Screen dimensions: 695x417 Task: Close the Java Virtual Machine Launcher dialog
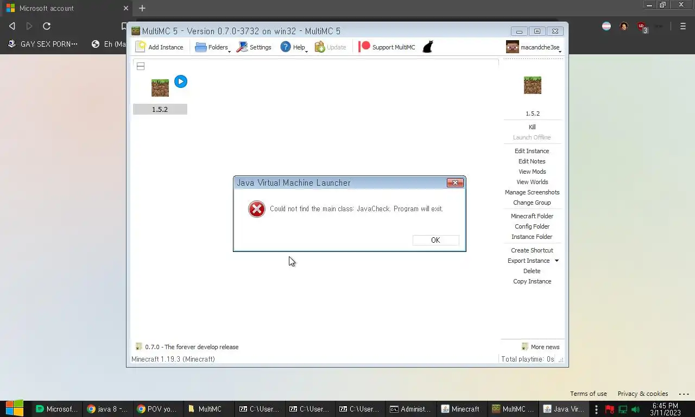pos(455,183)
